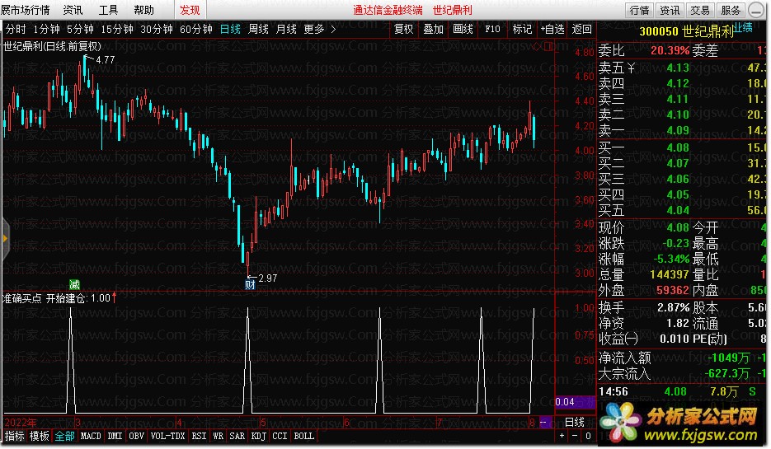Click the 财 financial marker icon
This screenshot has width=771, height=449.
tap(250, 284)
